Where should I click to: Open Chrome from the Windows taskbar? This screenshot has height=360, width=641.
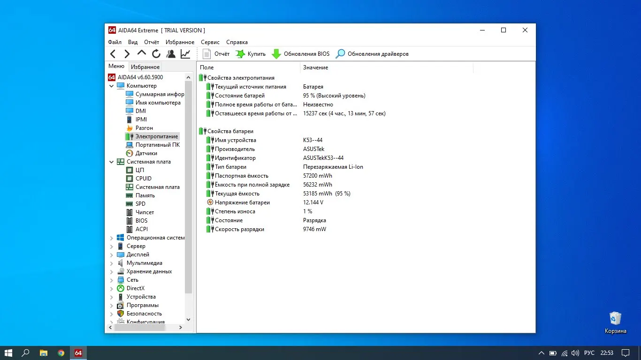(61, 353)
